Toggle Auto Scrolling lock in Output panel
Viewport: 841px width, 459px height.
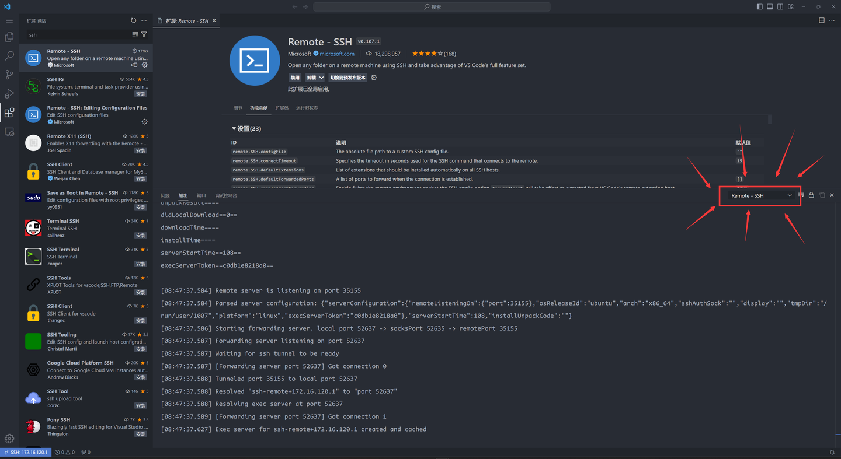811,195
